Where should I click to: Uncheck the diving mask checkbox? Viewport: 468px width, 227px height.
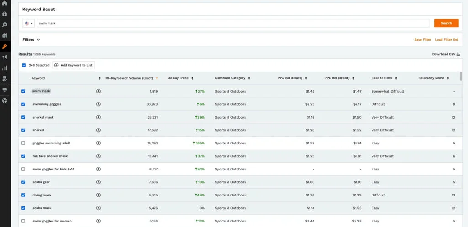[23, 195]
